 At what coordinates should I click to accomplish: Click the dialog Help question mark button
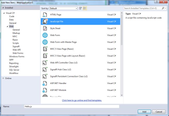click(x=157, y=2)
